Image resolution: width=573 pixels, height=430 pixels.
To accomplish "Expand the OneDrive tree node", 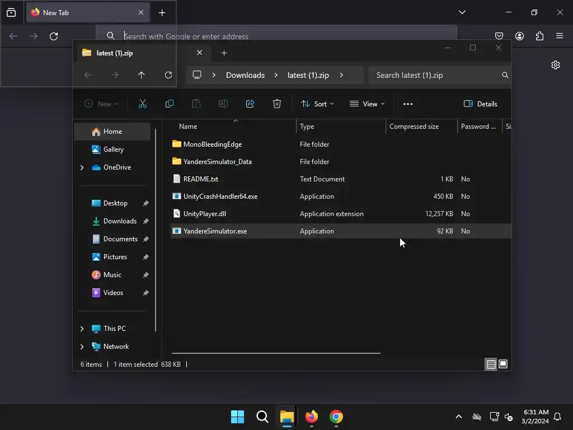I will pos(82,167).
